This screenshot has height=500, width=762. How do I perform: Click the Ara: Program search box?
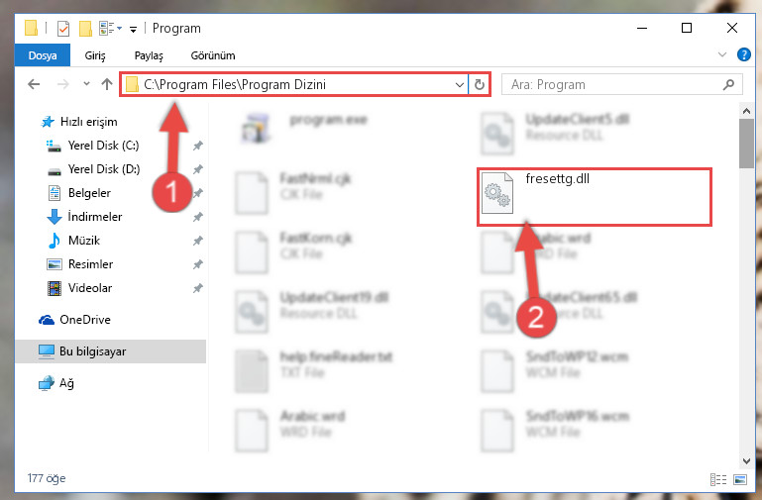[x=614, y=85]
